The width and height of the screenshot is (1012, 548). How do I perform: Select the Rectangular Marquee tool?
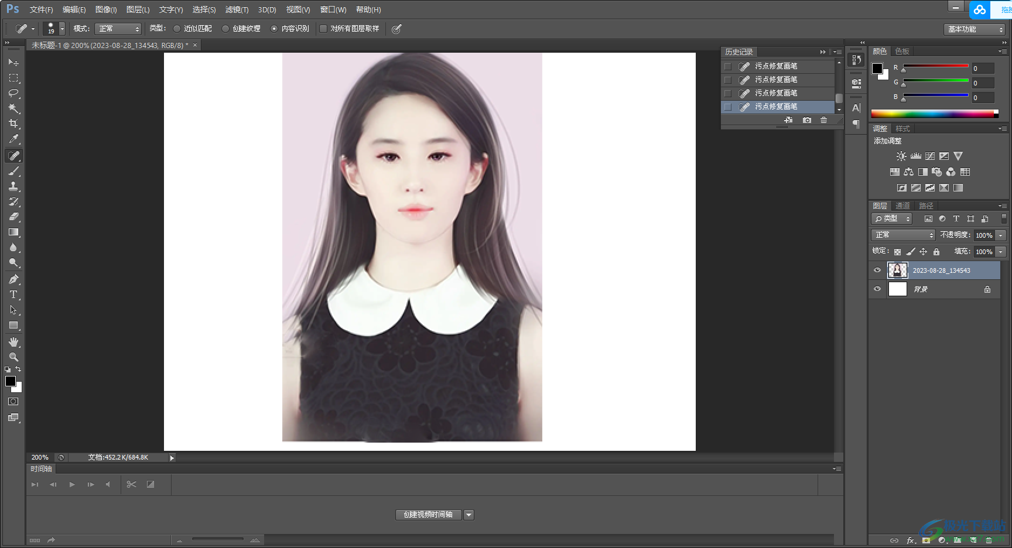13,78
